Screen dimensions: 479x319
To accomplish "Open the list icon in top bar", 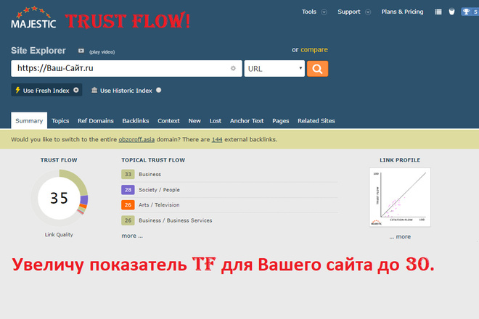I will pyautogui.click(x=438, y=12).
